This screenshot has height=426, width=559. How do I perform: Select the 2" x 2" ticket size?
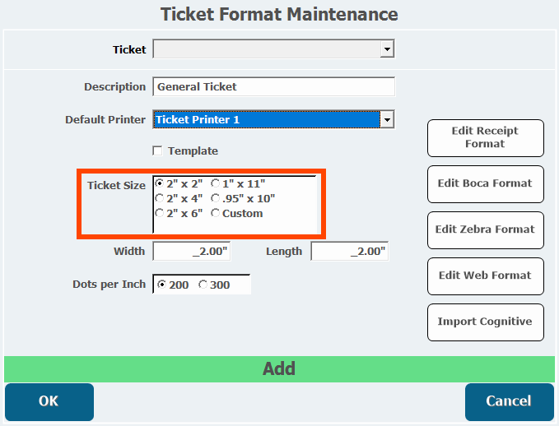pyautogui.click(x=160, y=184)
